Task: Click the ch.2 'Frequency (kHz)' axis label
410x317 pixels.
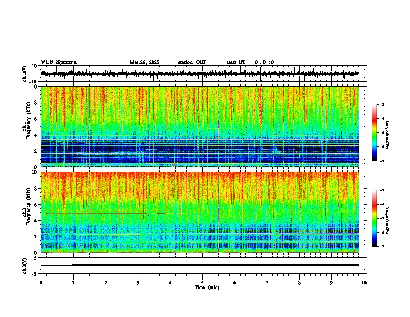Action: coord(28,206)
